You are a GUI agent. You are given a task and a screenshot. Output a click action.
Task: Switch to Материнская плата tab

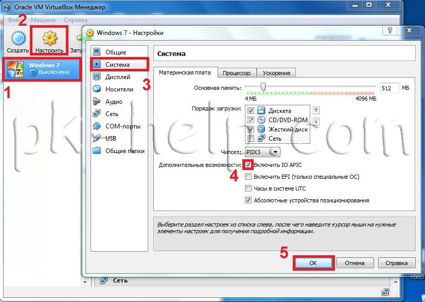(x=185, y=72)
